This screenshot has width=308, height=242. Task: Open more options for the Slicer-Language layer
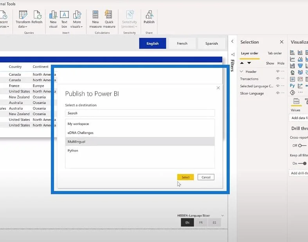(x=283, y=93)
